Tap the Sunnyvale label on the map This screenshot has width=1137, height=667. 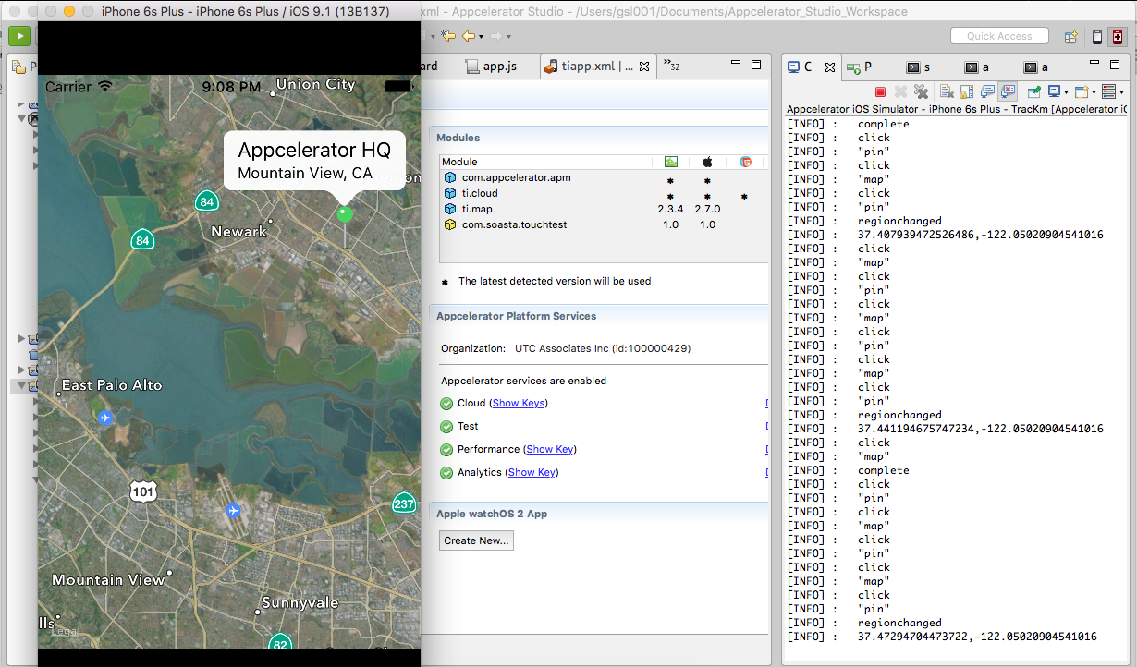pyautogui.click(x=300, y=602)
